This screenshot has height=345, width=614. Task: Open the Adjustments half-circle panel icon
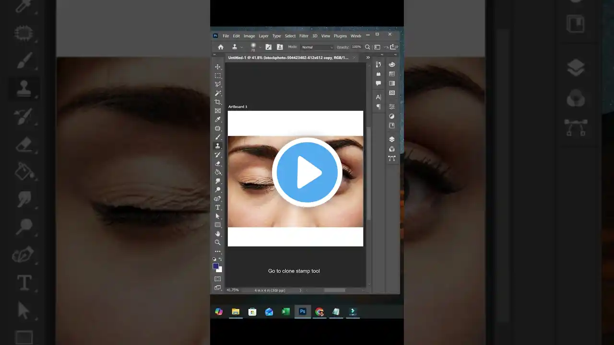point(392,116)
